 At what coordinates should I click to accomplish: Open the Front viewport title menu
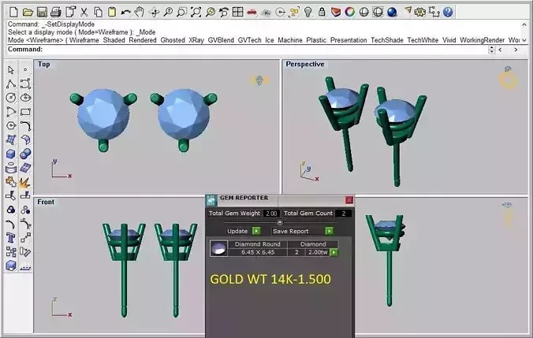click(46, 202)
